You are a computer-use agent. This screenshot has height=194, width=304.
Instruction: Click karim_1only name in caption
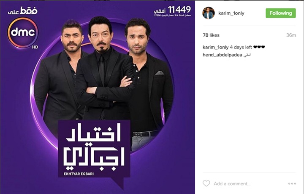click(215, 47)
